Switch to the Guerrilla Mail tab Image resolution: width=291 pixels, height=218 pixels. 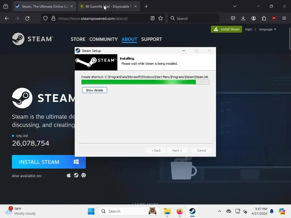coord(109,7)
